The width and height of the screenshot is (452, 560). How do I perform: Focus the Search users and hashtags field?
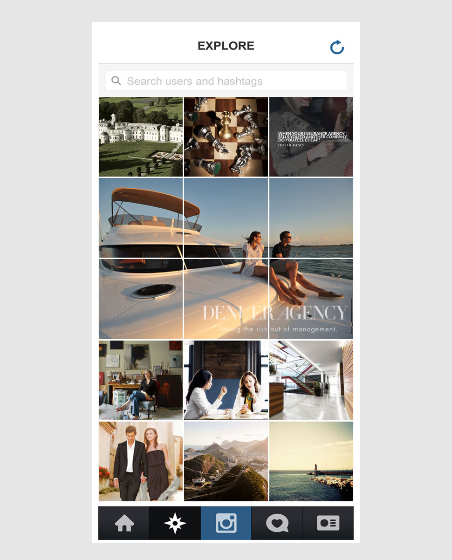226,81
